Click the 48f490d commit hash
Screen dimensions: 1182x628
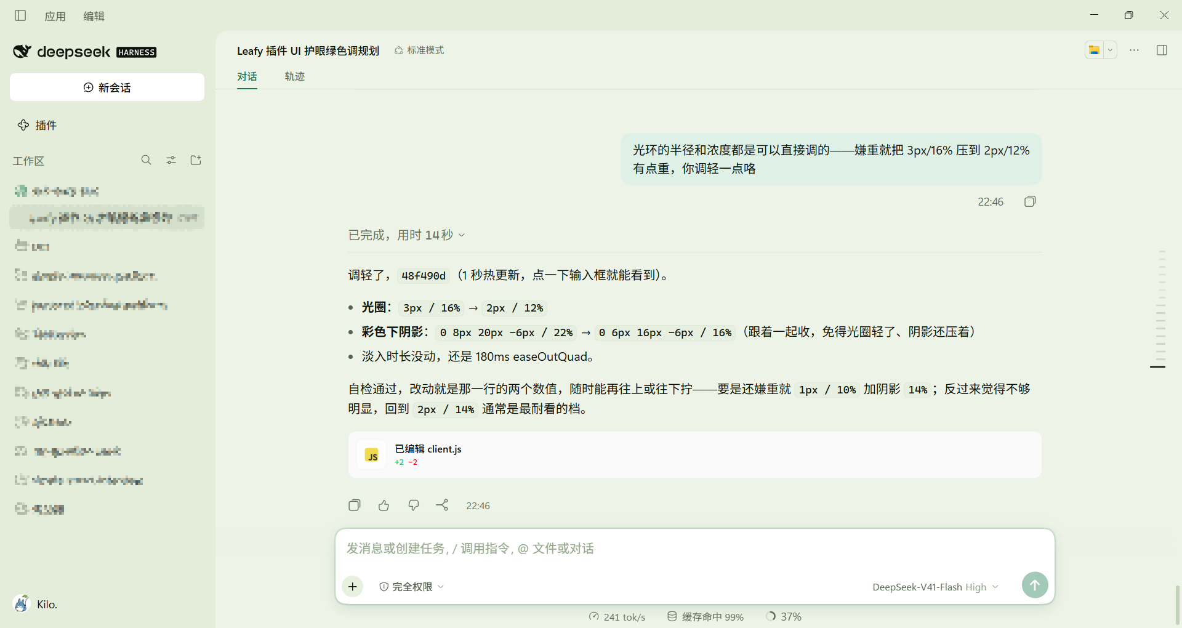[424, 276]
